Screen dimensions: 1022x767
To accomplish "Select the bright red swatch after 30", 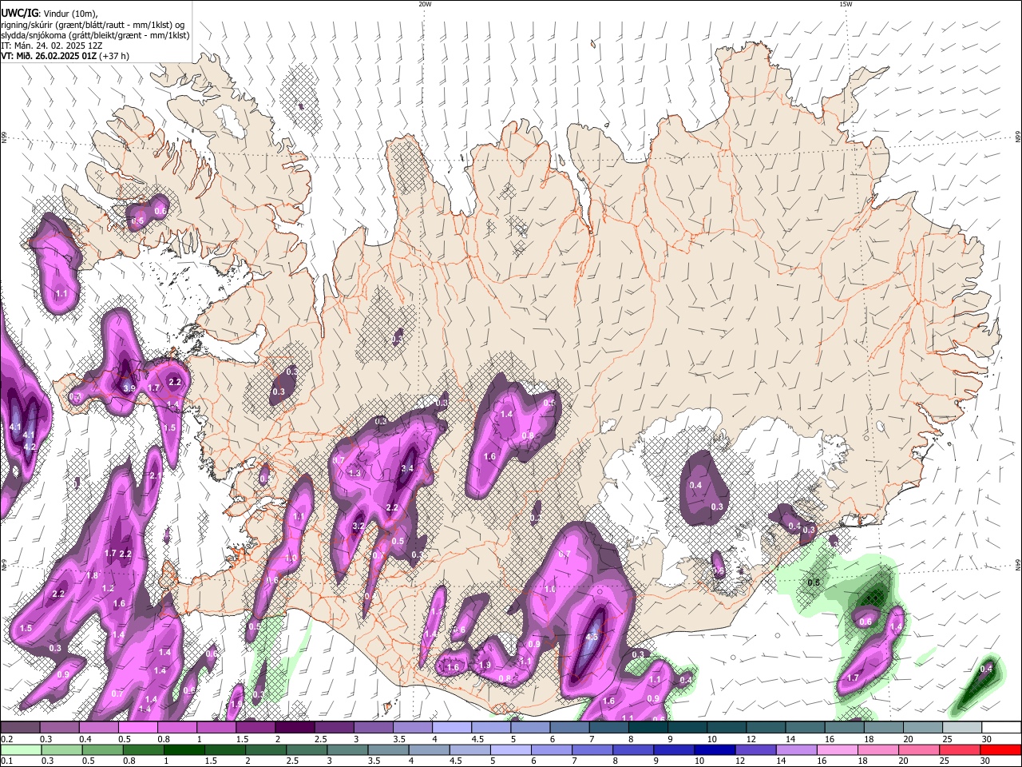I will [1000, 749].
